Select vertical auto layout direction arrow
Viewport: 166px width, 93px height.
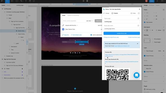click(145, 30)
